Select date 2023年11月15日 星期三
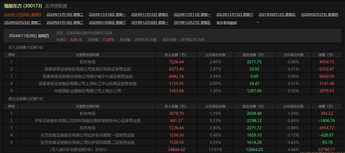The height and width of the screenshot is (153, 345). tap(234, 15)
